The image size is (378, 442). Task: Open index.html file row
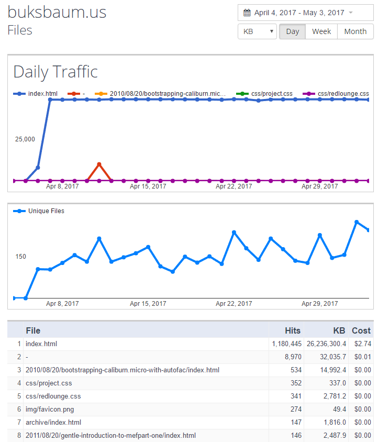coord(41,344)
